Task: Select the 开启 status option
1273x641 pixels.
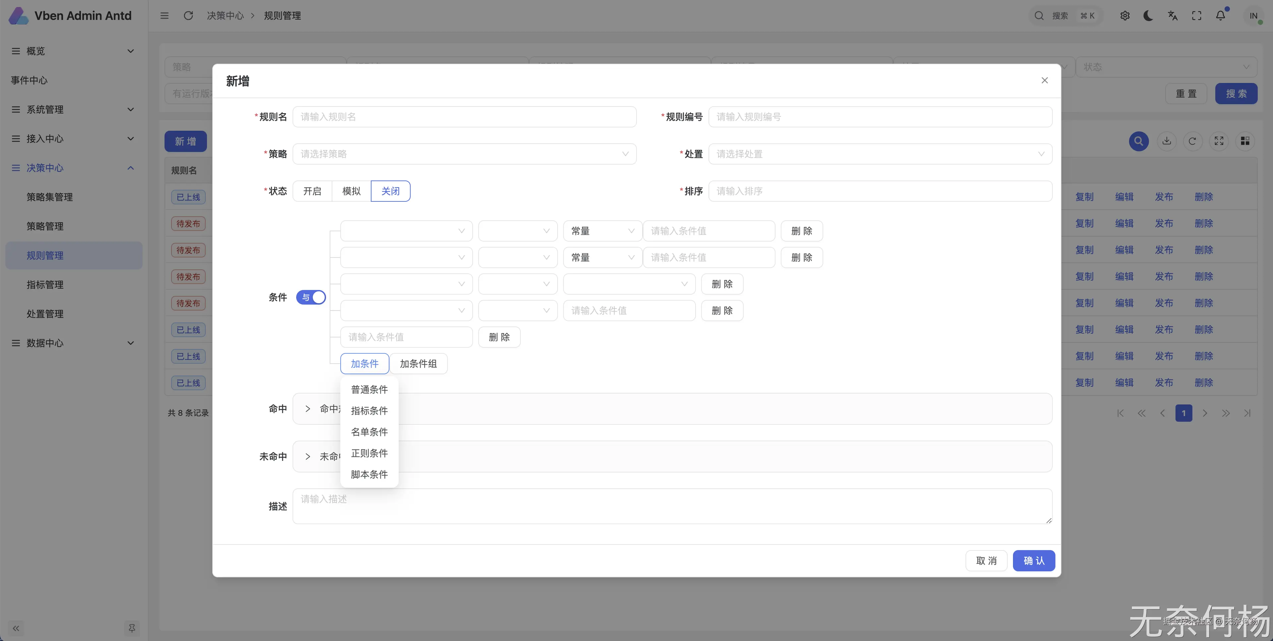Action: pyautogui.click(x=312, y=191)
